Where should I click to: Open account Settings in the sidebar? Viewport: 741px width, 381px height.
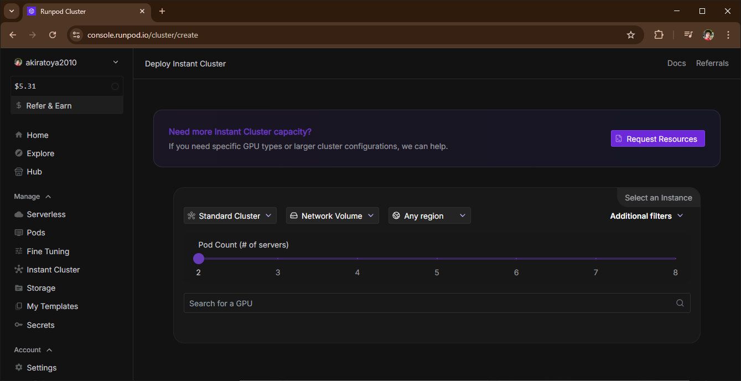tap(35, 368)
